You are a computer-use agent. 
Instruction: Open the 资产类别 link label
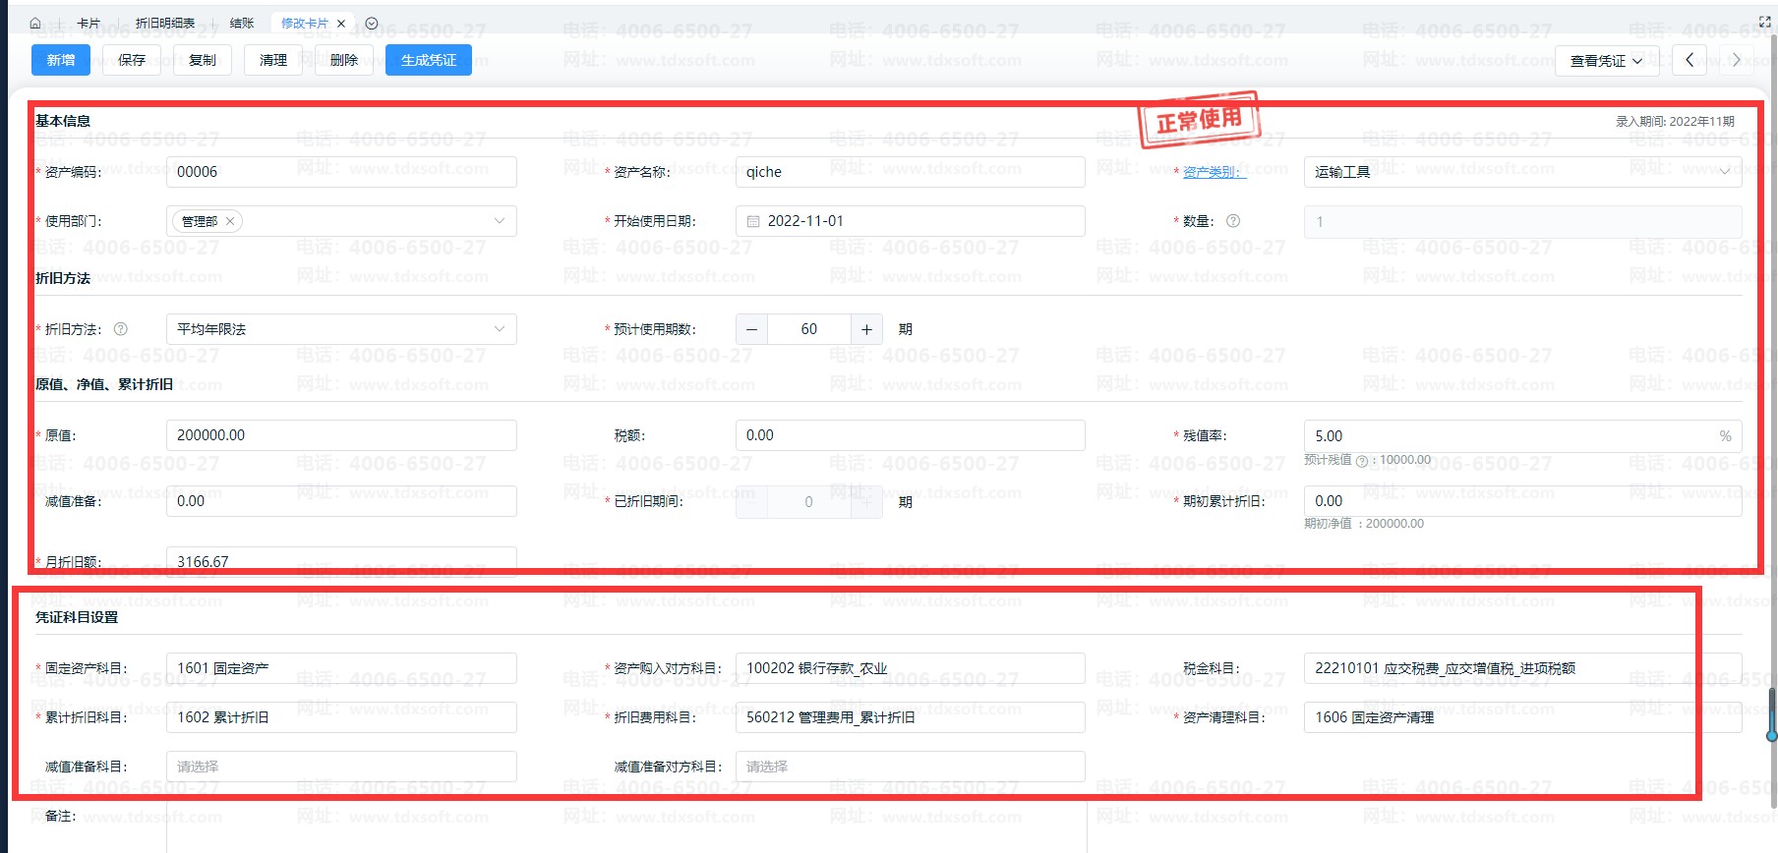click(1215, 172)
